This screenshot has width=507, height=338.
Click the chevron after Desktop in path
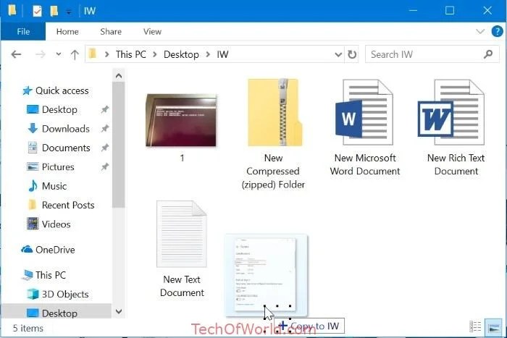click(x=208, y=54)
